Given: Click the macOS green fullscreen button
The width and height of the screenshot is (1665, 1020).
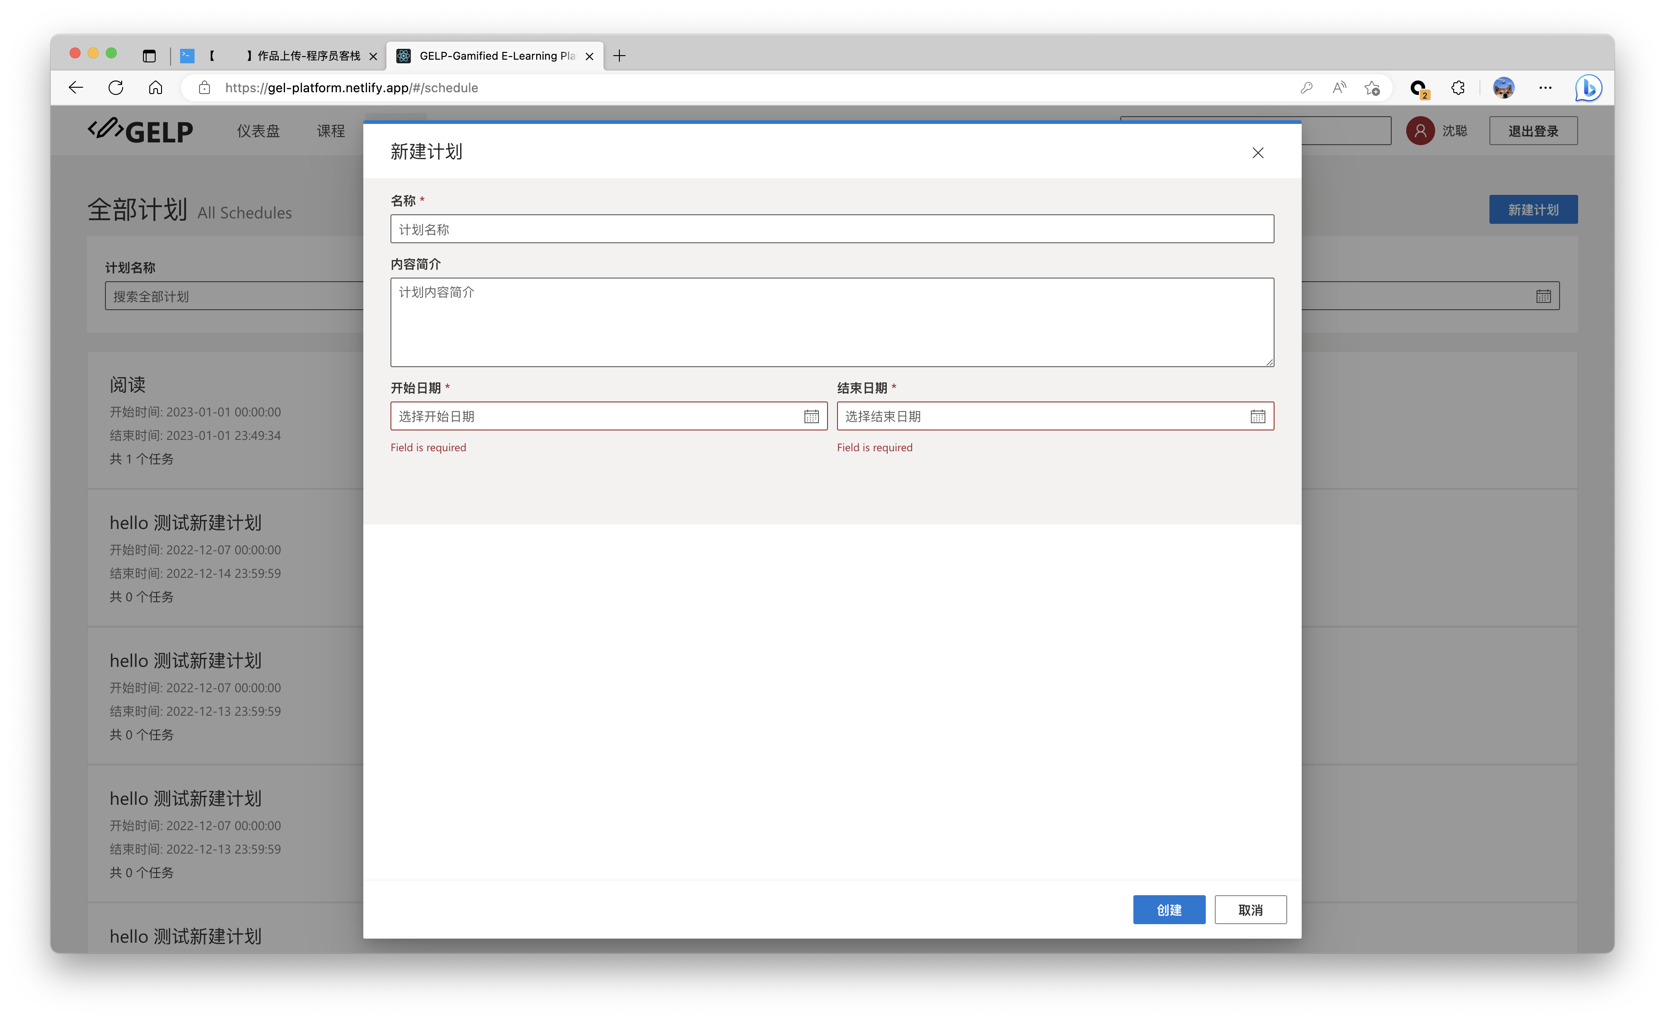Looking at the screenshot, I should [111, 53].
